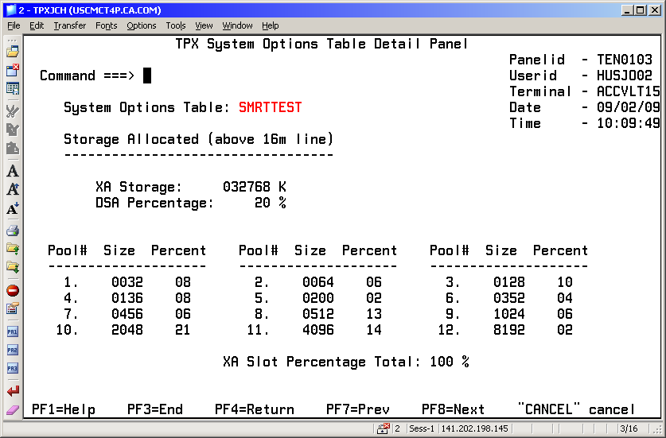Click the open session folder icon
Image resolution: width=666 pixels, height=438 pixels.
click(13, 51)
